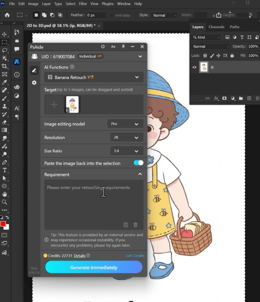Open Style Normal dropdown in options bar
This screenshot has width=260, height=302.
point(164,15)
